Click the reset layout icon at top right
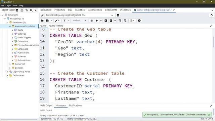Viewport: 215px width, 121px height. pyautogui.click(x=211, y=15)
